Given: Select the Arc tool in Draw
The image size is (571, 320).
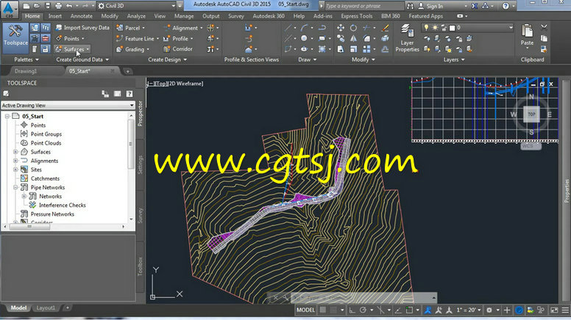Looking at the screenshot, I should point(305,28).
